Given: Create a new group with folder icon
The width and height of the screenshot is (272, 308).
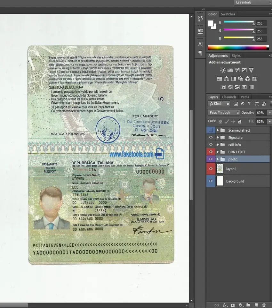Looking at the screenshot, I should tap(248, 305).
